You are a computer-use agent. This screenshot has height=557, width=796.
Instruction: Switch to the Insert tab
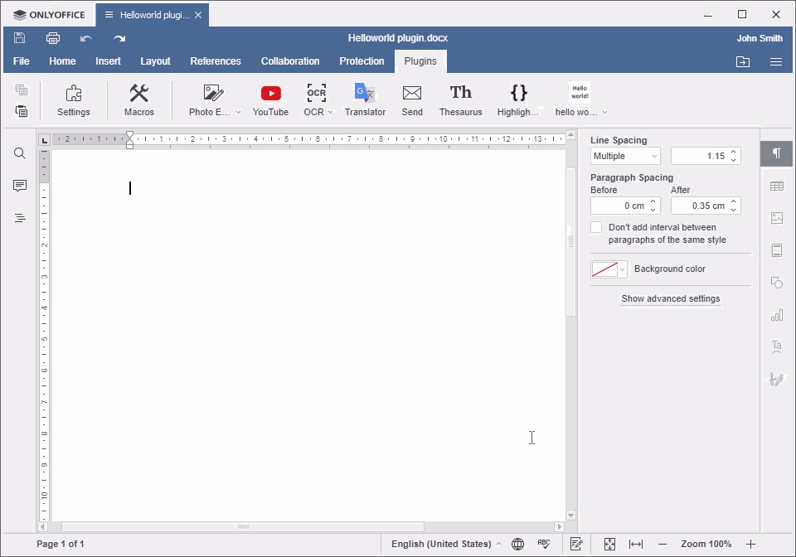(108, 61)
